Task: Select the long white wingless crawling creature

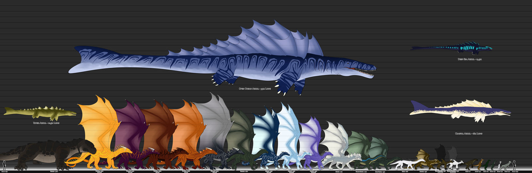Action: (407, 163)
